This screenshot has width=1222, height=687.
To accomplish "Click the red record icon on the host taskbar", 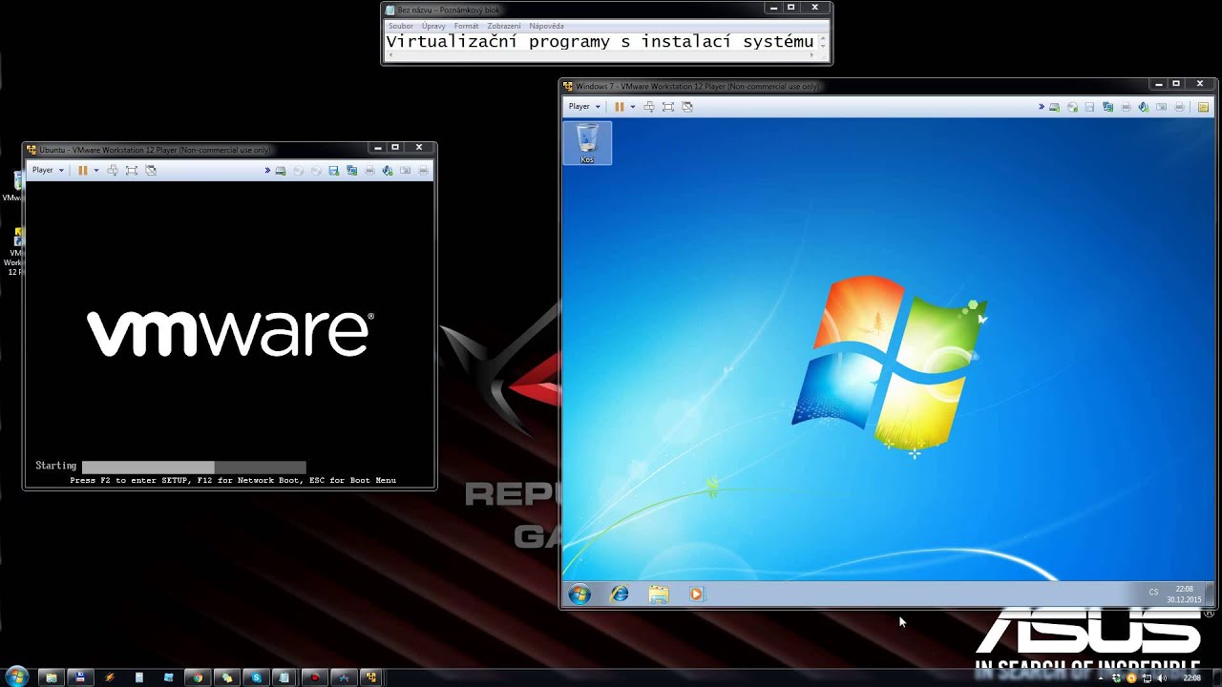I will coord(314,677).
